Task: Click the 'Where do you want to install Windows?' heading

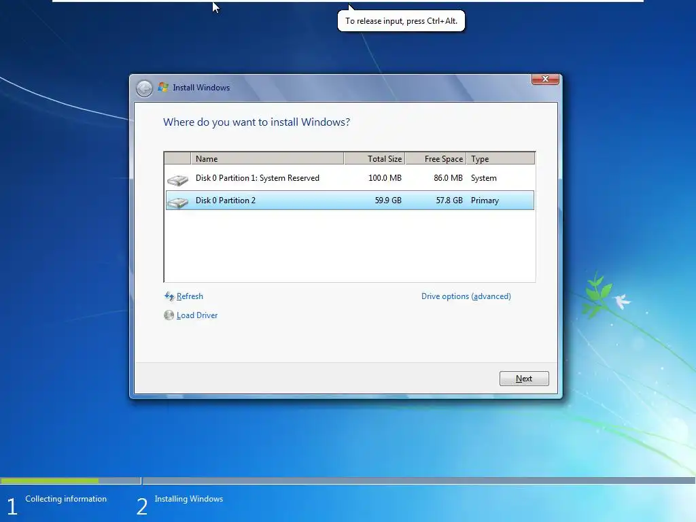Action: click(x=256, y=122)
